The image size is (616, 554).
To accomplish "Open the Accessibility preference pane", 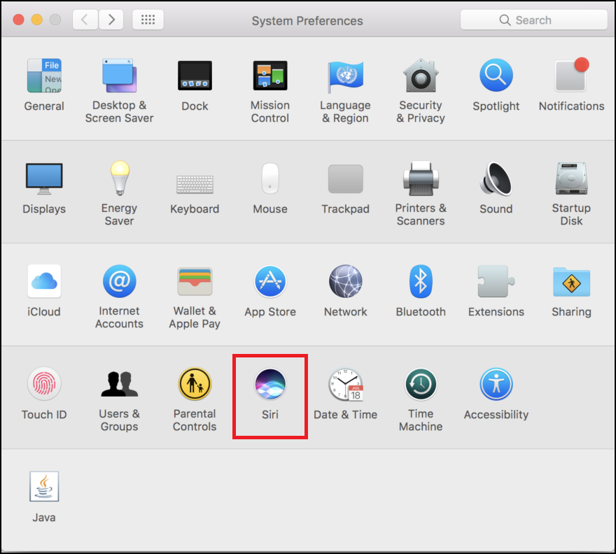I will tap(496, 385).
